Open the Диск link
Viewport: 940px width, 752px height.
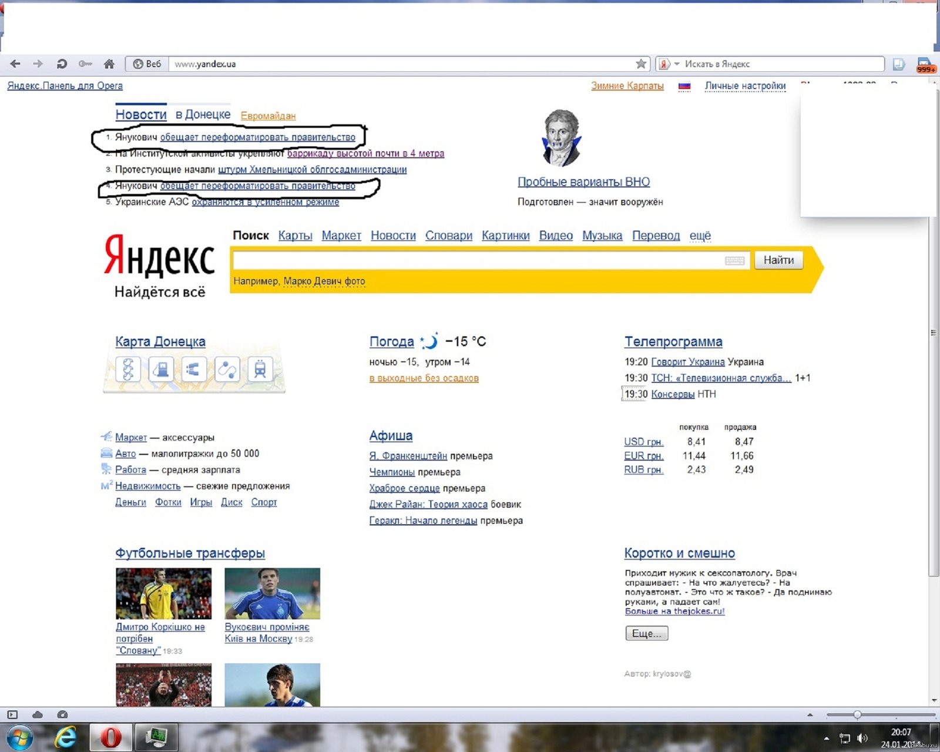coord(231,502)
